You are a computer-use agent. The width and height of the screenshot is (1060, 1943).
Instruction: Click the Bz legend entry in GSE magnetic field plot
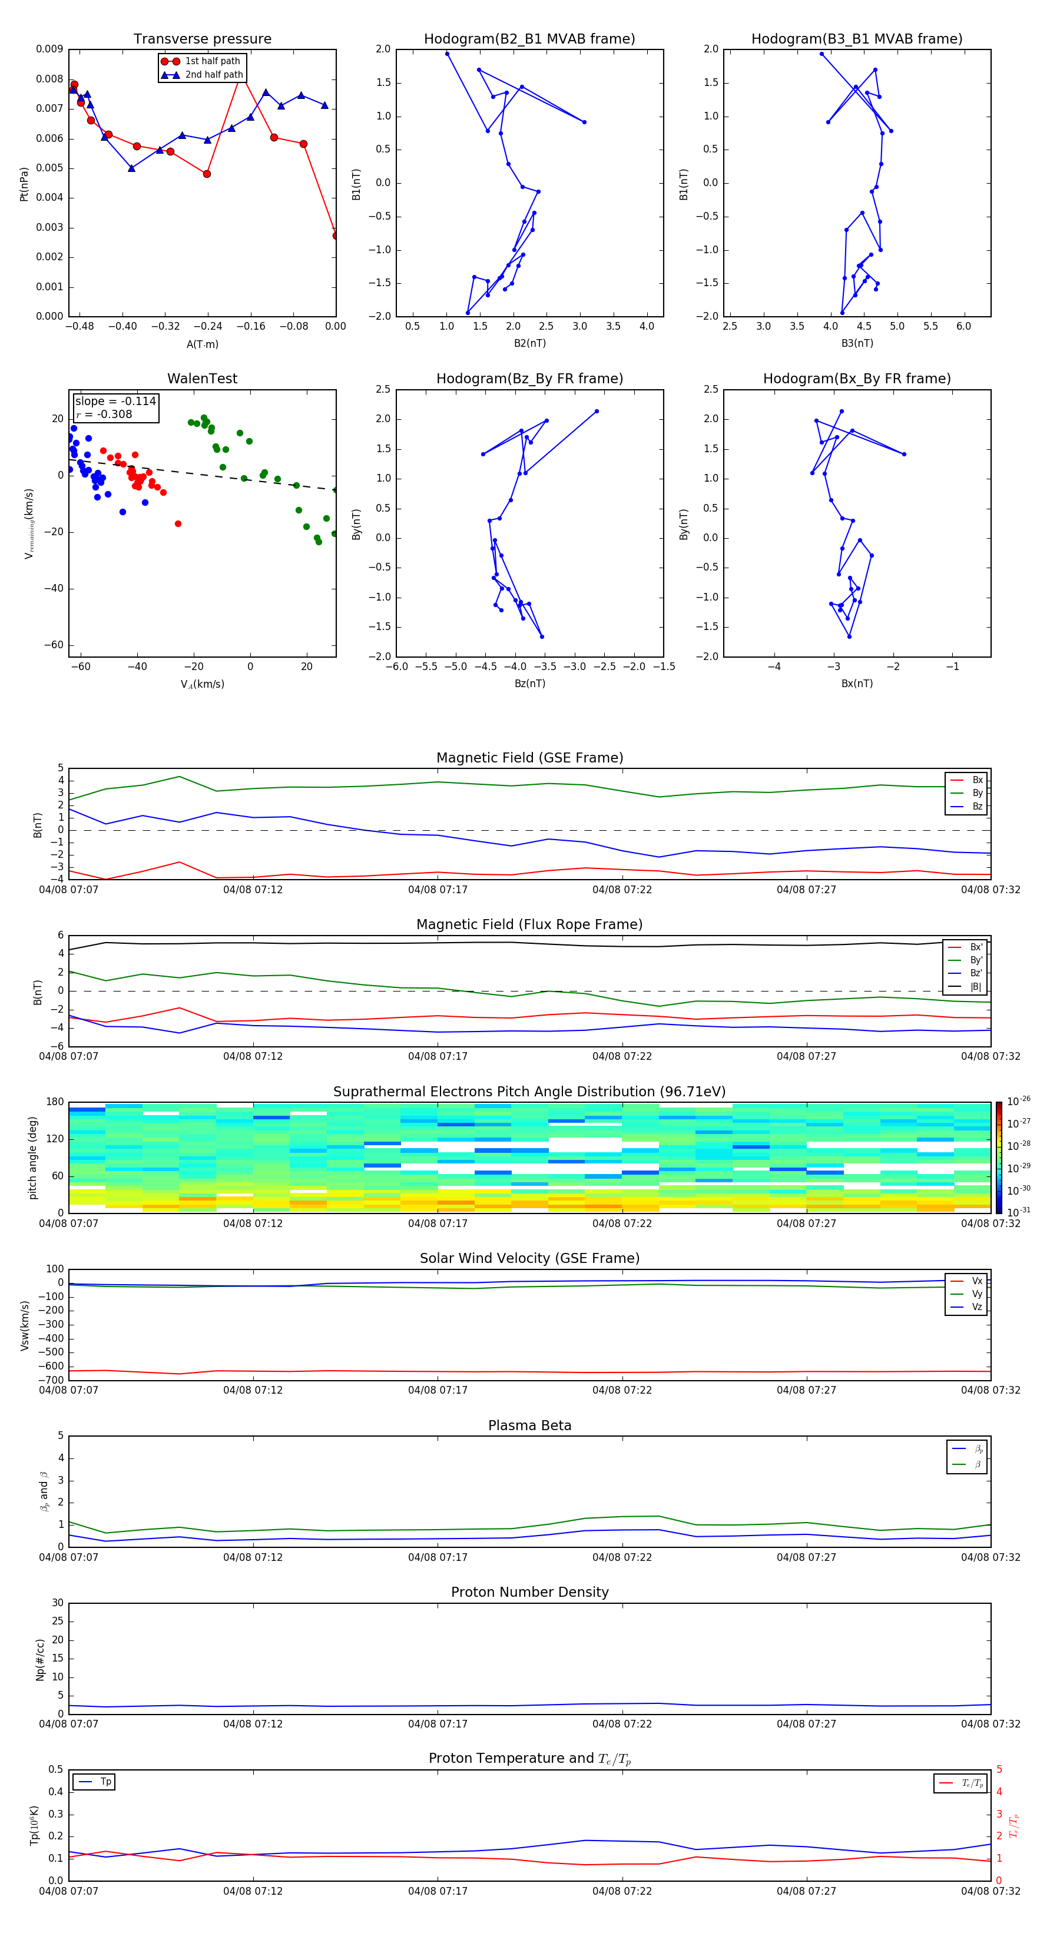click(x=967, y=806)
